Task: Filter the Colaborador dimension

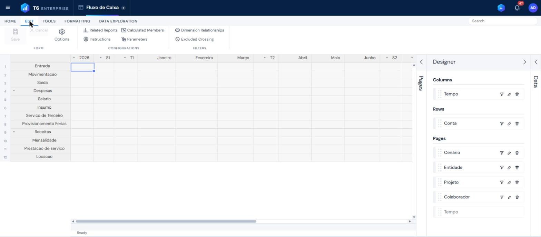Action: (502, 197)
